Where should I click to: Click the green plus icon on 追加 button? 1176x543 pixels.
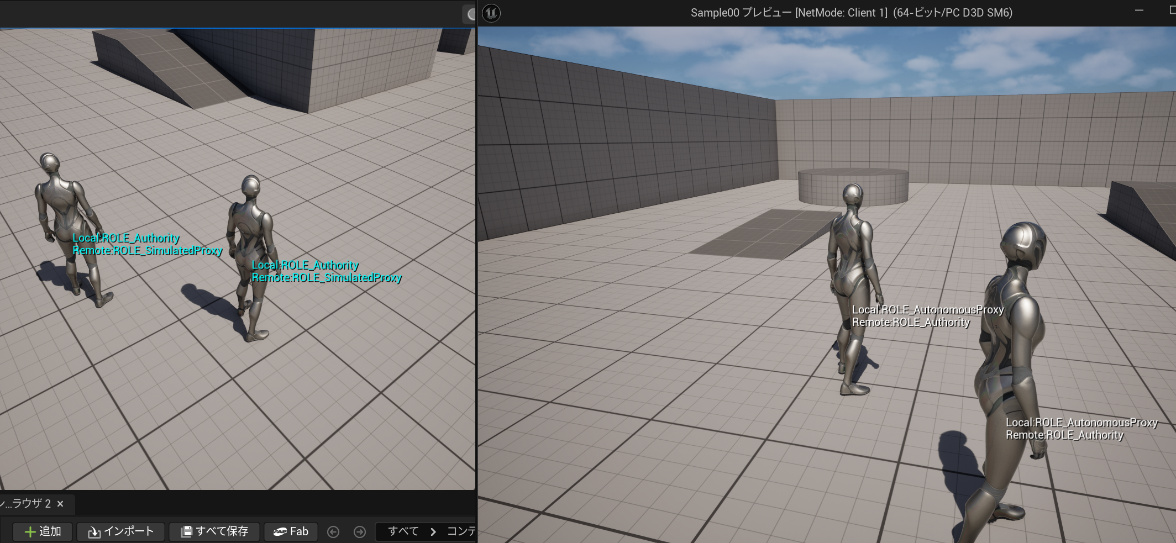[30, 531]
